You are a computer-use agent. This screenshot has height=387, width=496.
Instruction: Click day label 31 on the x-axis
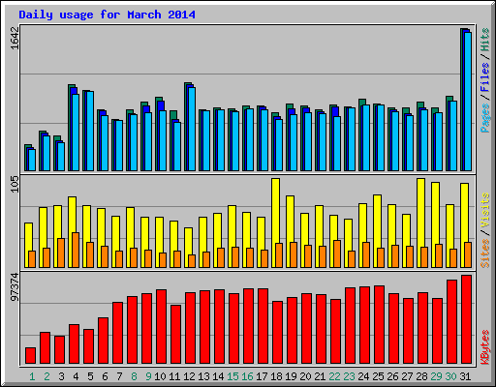465,376
